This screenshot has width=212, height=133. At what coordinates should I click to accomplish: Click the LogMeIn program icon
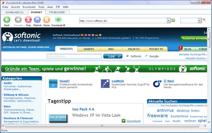105,84
